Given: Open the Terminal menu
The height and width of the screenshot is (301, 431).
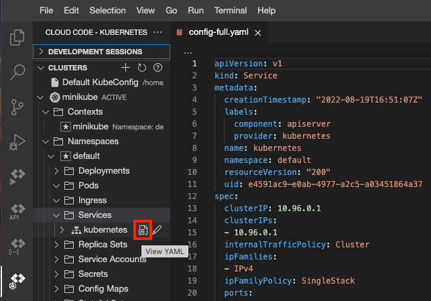Looking at the screenshot, I should [x=230, y=11].
